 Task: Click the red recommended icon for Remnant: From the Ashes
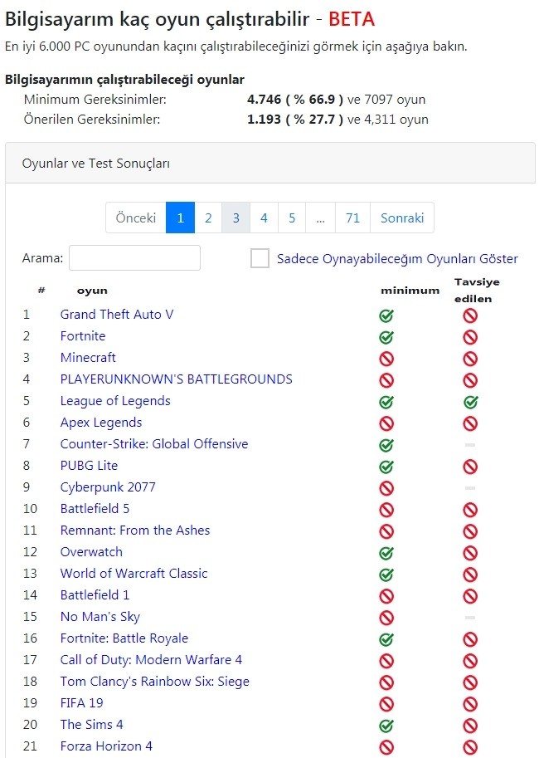coord(470,531)
